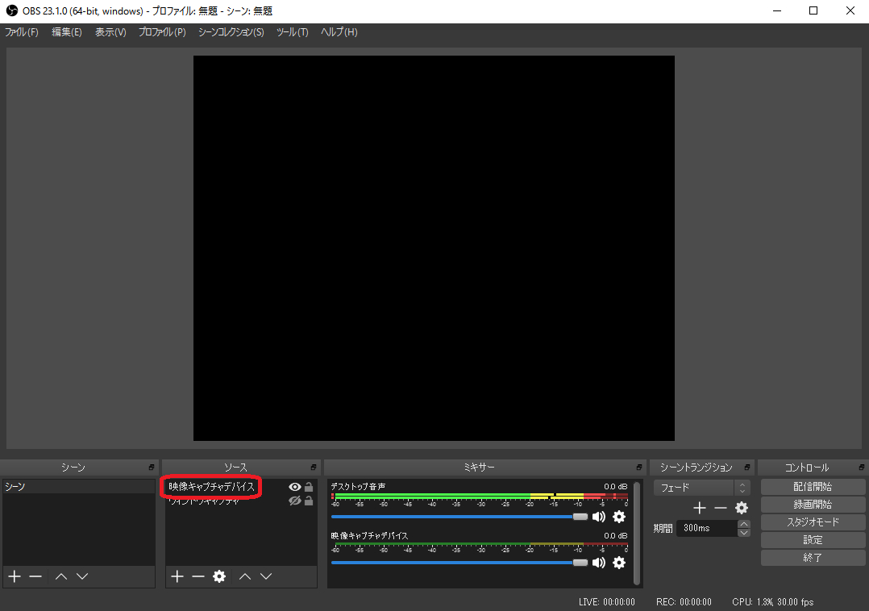Click the 配信開始 button

click(813, 487)
